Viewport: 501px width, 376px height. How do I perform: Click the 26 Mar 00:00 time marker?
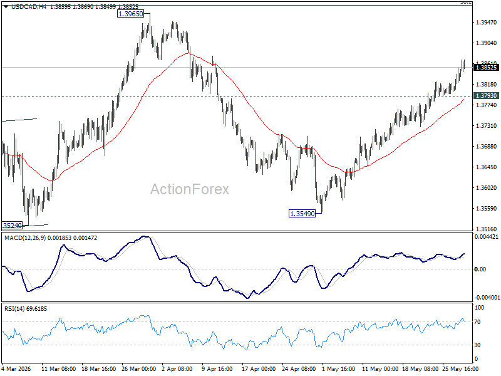pyautogui.click(x=139, y=368)
